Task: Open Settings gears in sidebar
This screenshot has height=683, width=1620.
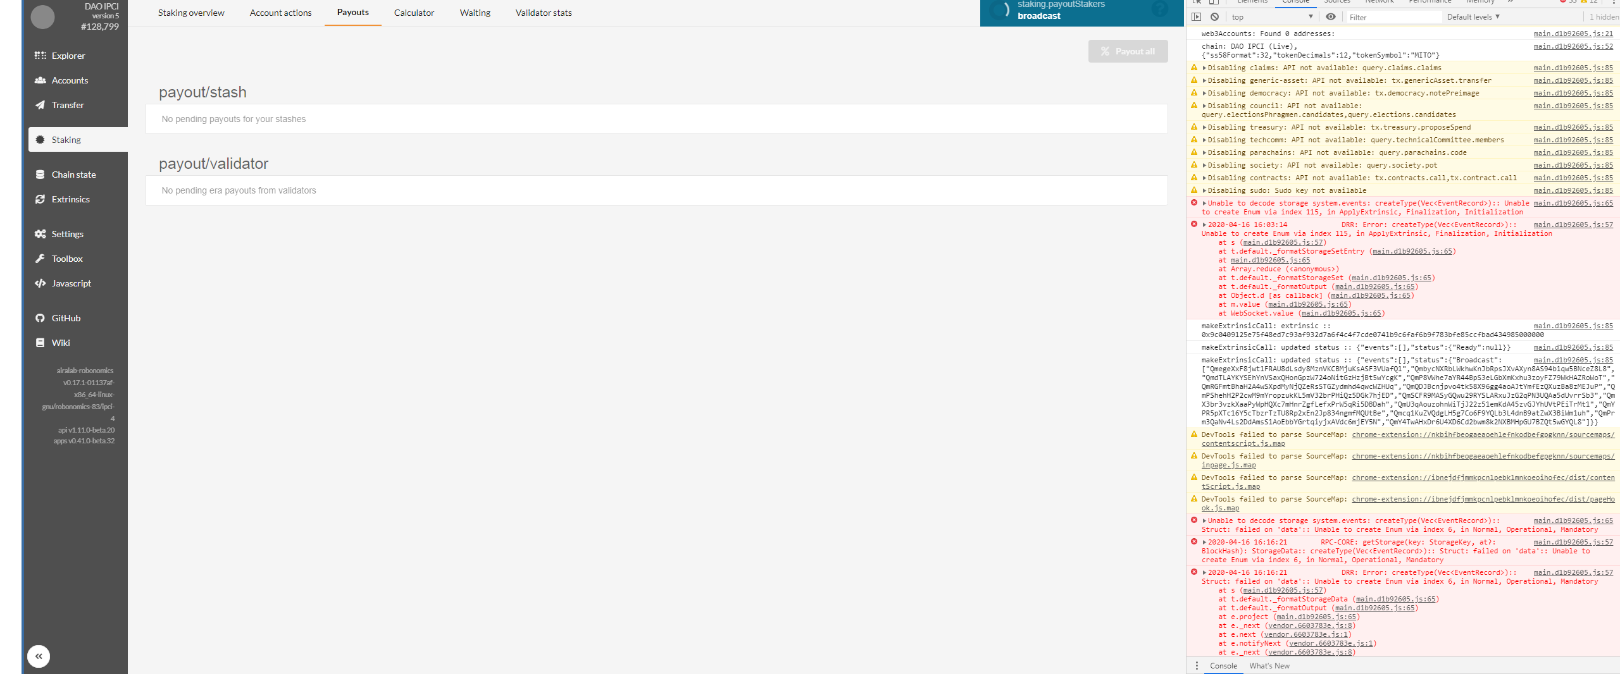Action: pos(40,234)
